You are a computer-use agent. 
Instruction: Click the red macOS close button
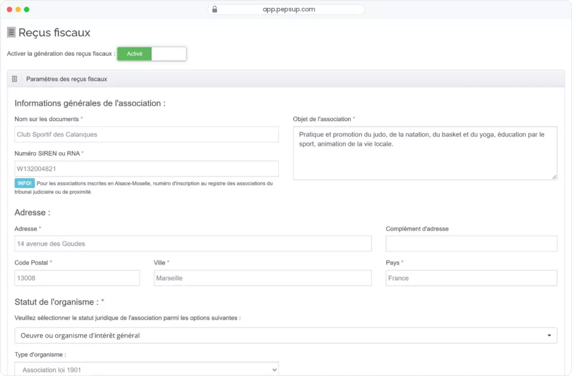point(9,9)
